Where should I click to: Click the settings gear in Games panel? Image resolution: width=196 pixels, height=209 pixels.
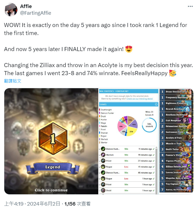coord(156,104)
